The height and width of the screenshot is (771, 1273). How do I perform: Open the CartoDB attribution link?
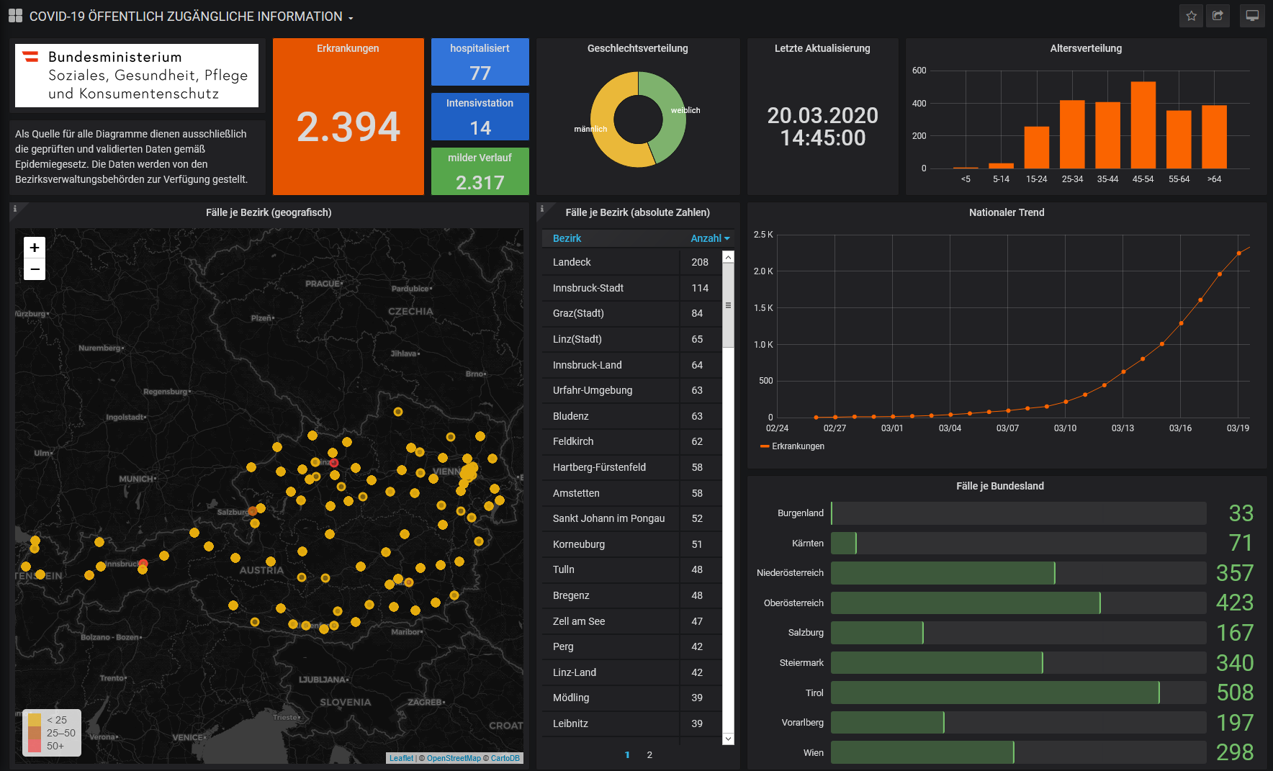(505, 758)
